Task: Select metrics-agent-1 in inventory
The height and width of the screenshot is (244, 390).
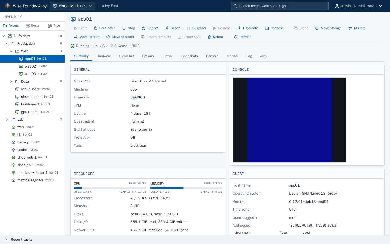Action: pos(32,180)
